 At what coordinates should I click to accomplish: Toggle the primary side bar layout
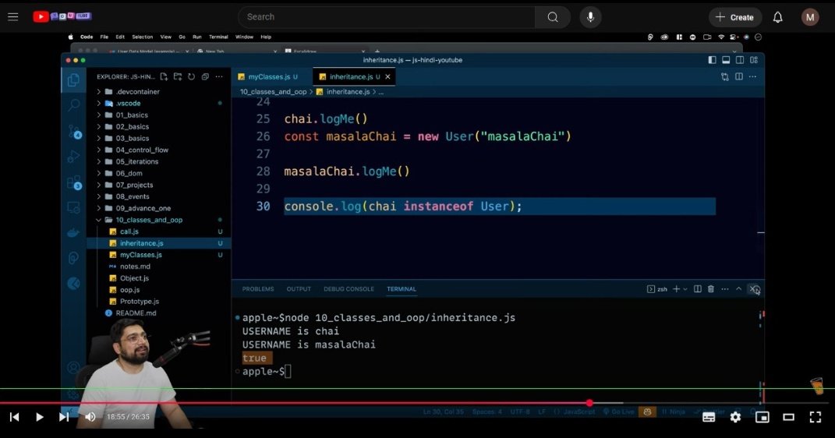click(x=712, y=60)
